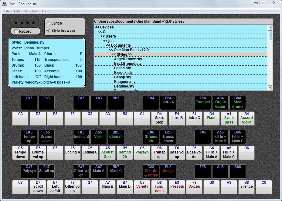Navigate up to the Devices level
282x201 pixels.
104,27
